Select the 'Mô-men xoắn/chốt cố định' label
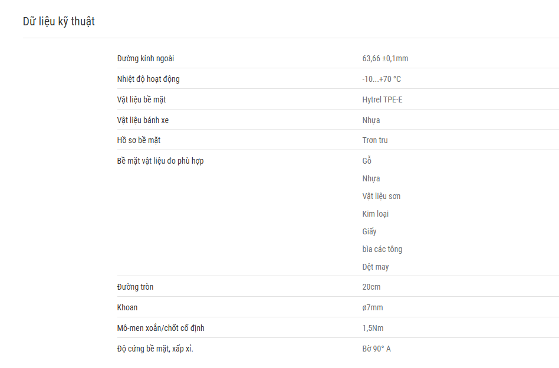Image resolution: width=559 pixels, height=368 pixels. tap(161, 328)
